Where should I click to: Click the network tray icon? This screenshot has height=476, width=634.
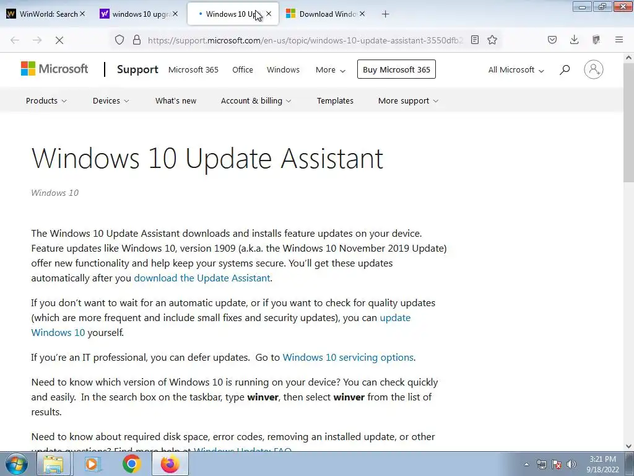coord(541,464)
